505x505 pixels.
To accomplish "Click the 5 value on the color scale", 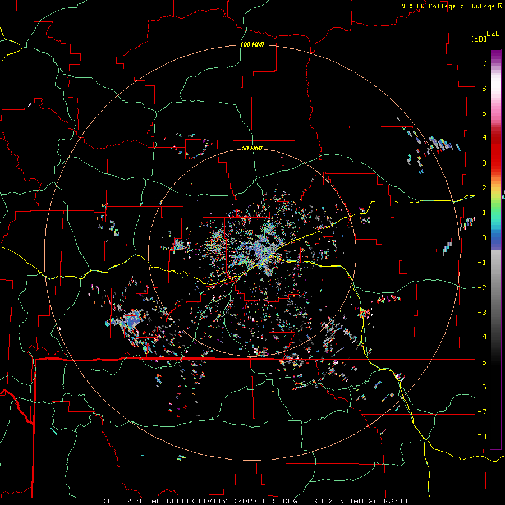I will click(x=484, y=113).
